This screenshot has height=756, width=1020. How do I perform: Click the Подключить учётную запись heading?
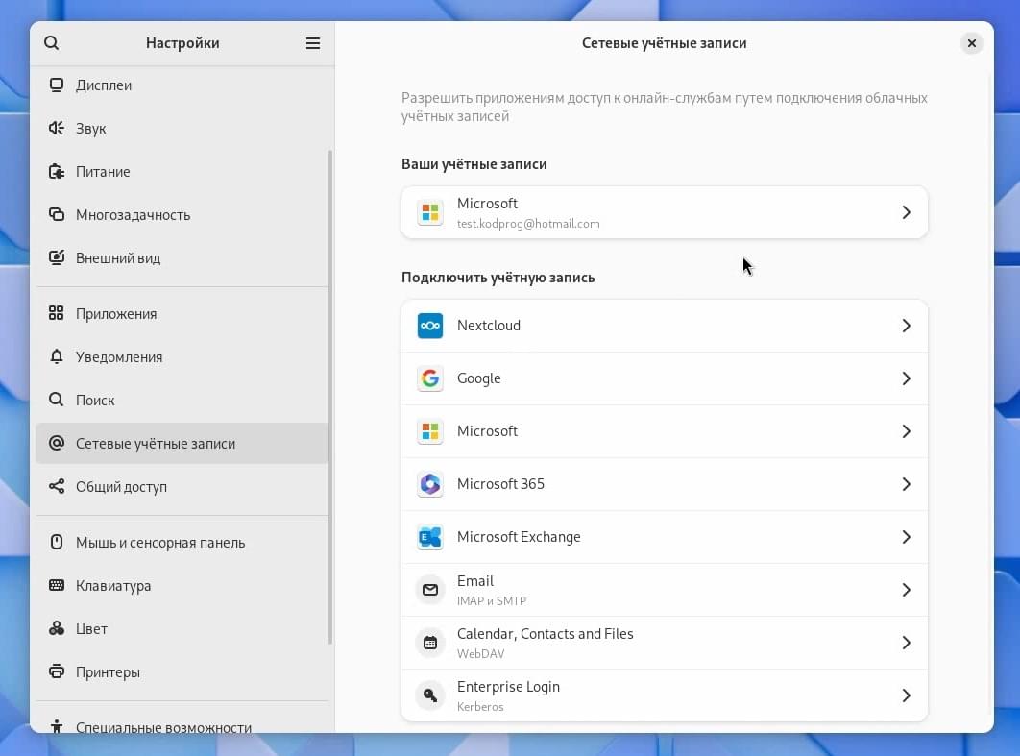(x=498, y=278)
